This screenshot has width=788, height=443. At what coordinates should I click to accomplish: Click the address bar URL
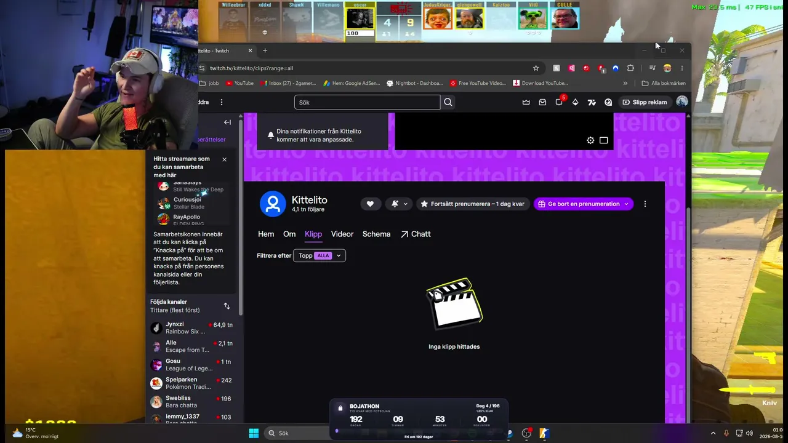click(x=252, y=68)
